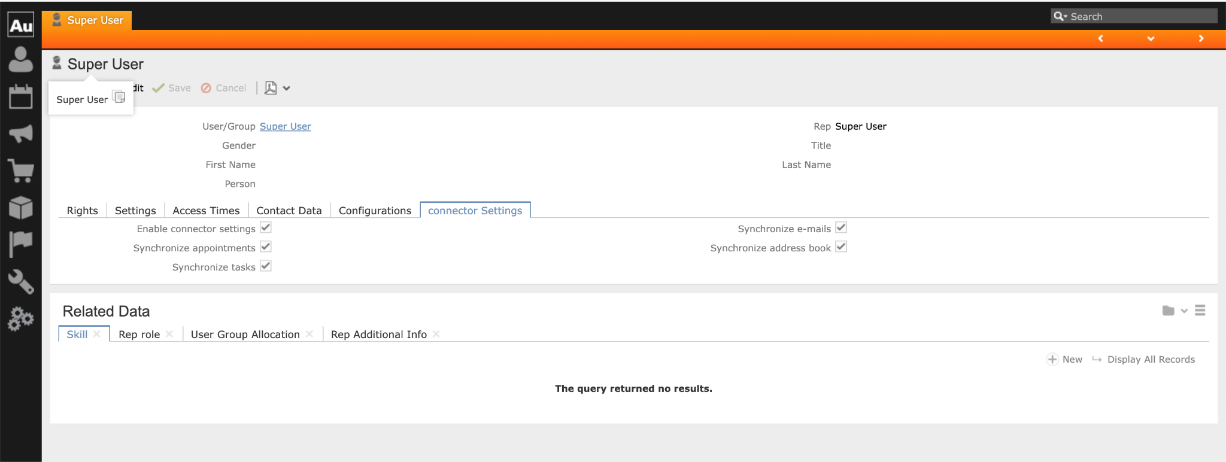
Task: Expand the PDF export dropdown arrow
Action: (287, 89)
